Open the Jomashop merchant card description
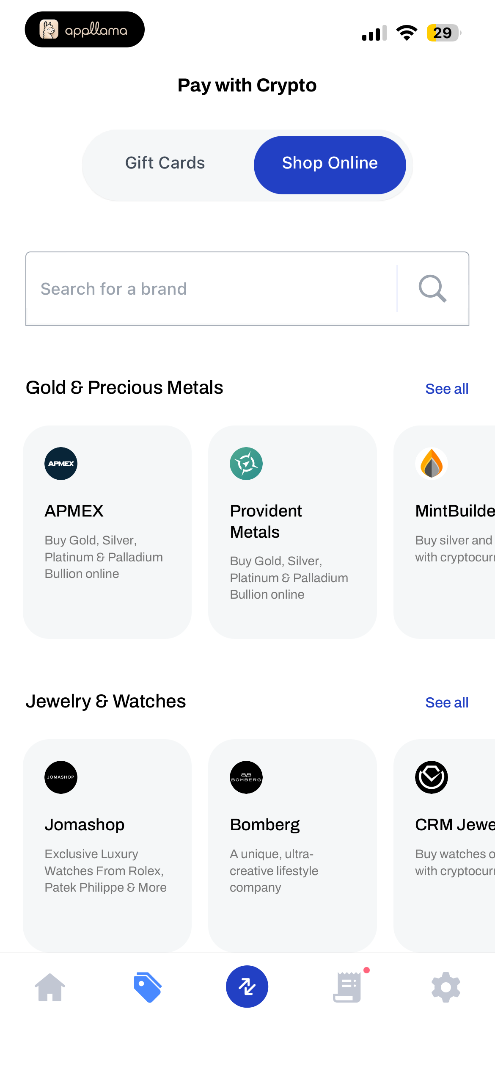Viewport: 495px width, 1072px height. click(106, 870)
